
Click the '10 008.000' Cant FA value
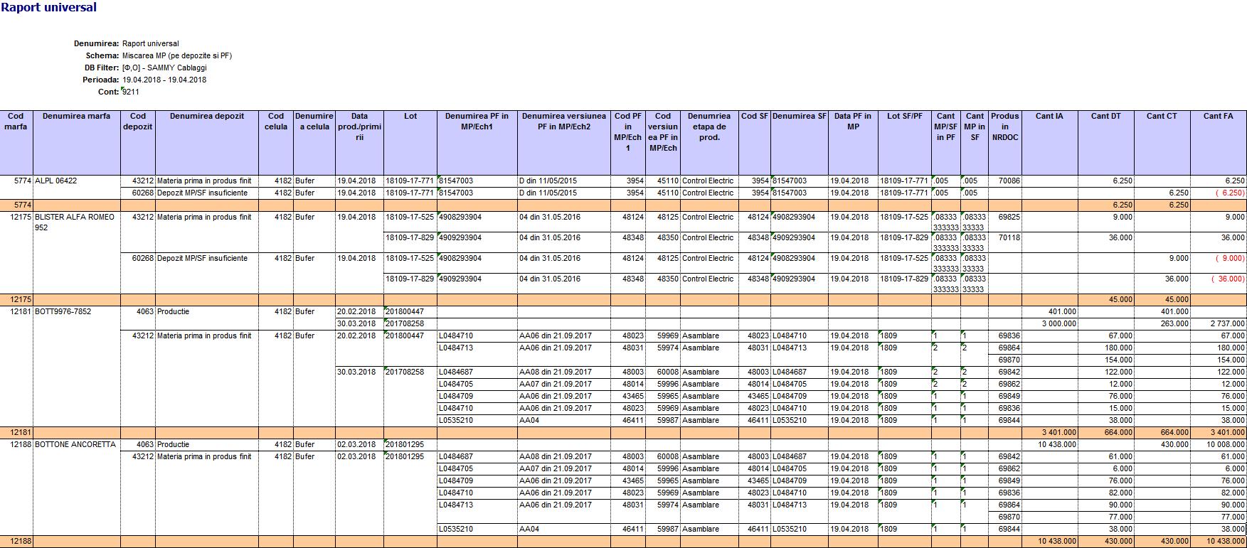click(1226, 444)
